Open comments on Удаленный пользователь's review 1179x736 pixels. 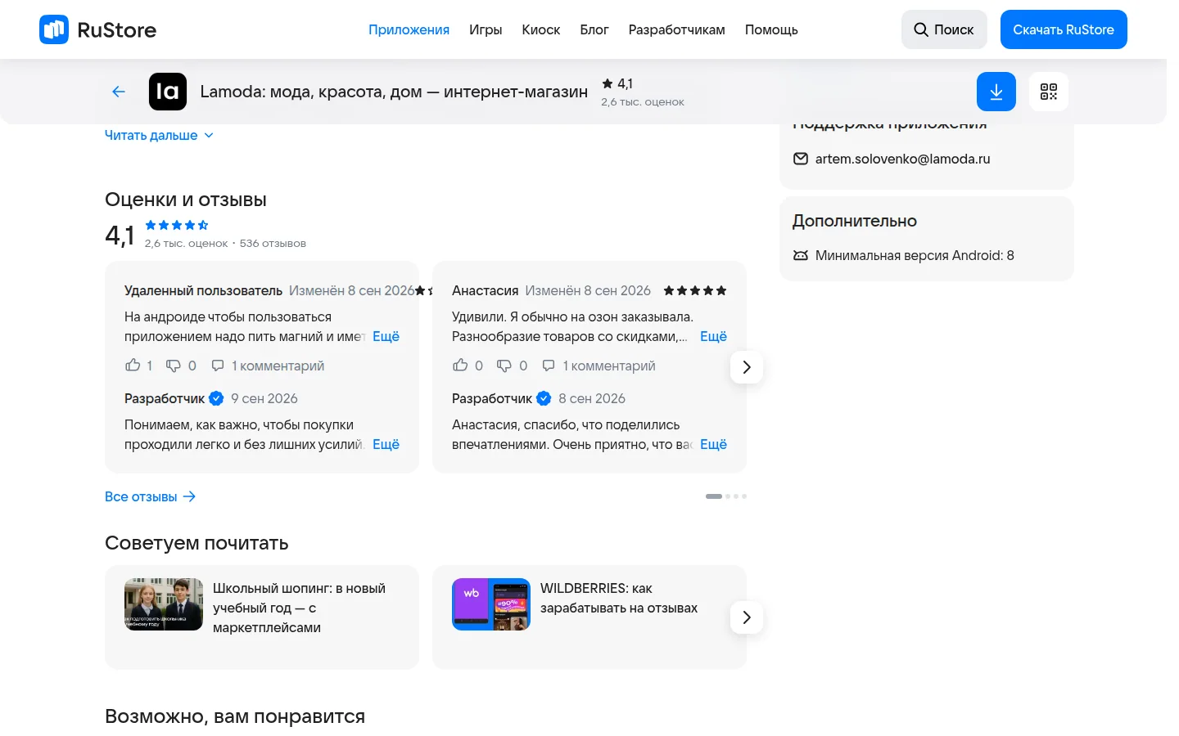pyautogui.click(x=218, y=366)
